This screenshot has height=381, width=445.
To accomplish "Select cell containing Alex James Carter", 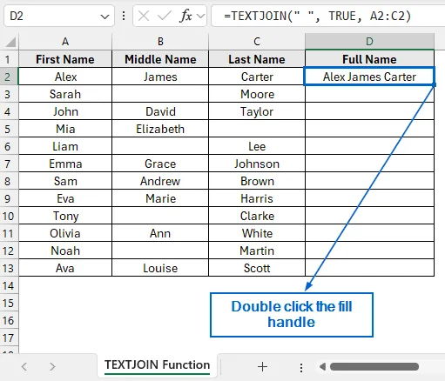I will coord(369,77).
